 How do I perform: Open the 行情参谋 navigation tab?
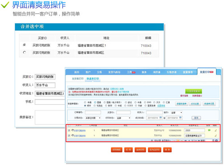coord(172,72)
